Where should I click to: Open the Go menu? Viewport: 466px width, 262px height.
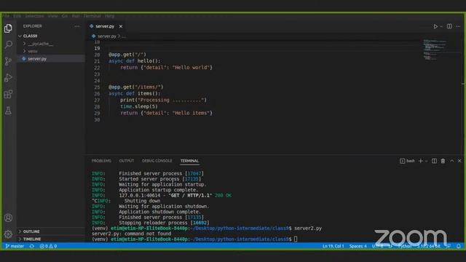65,16
